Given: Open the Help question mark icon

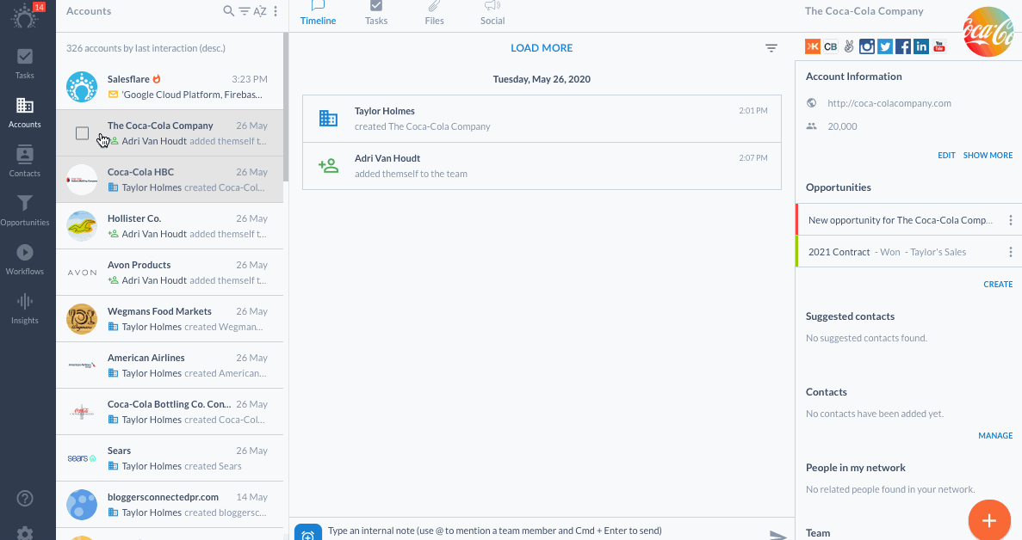Looking at the screenshot, I should click(25, 499).
